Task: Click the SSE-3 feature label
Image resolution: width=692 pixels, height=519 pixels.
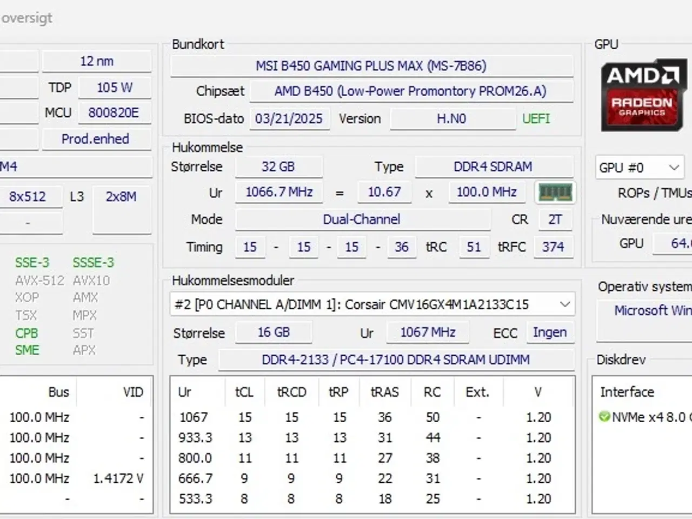Action: [32, 263]
